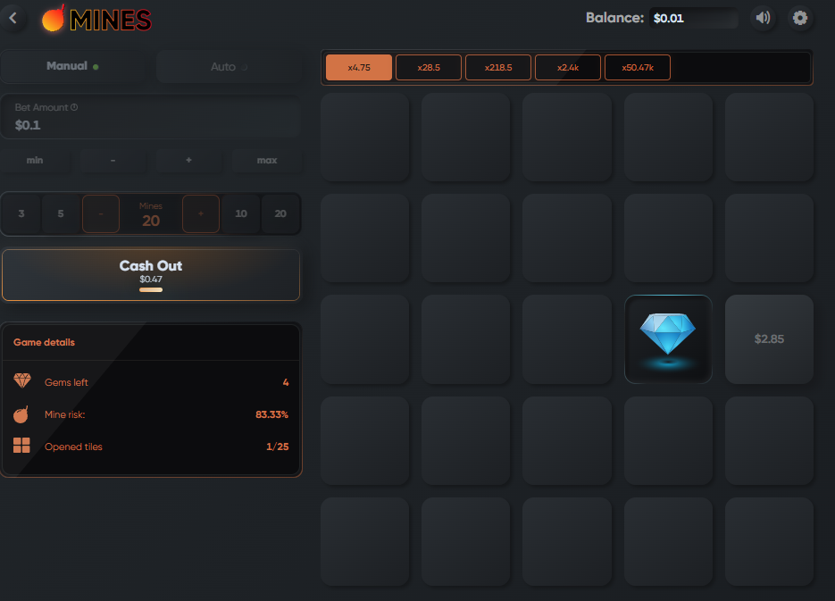The height and width of the screenshot is (601, 835).
Task: Cash Out $0.47
Action: click(x=151, y=275)
